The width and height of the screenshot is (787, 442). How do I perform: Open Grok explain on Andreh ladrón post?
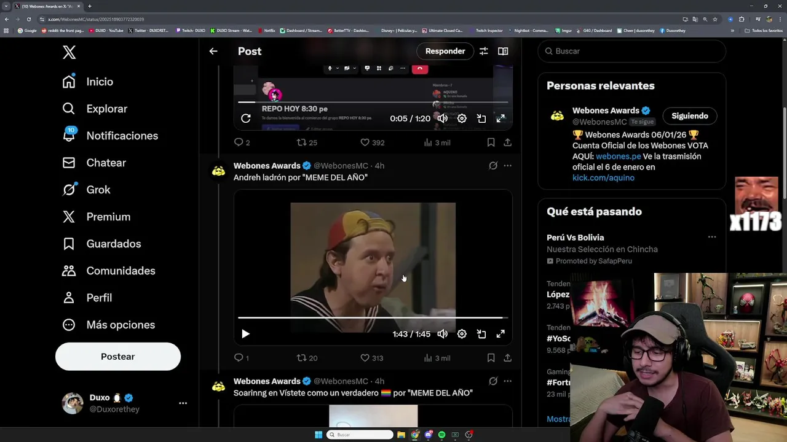coord(493,166)
